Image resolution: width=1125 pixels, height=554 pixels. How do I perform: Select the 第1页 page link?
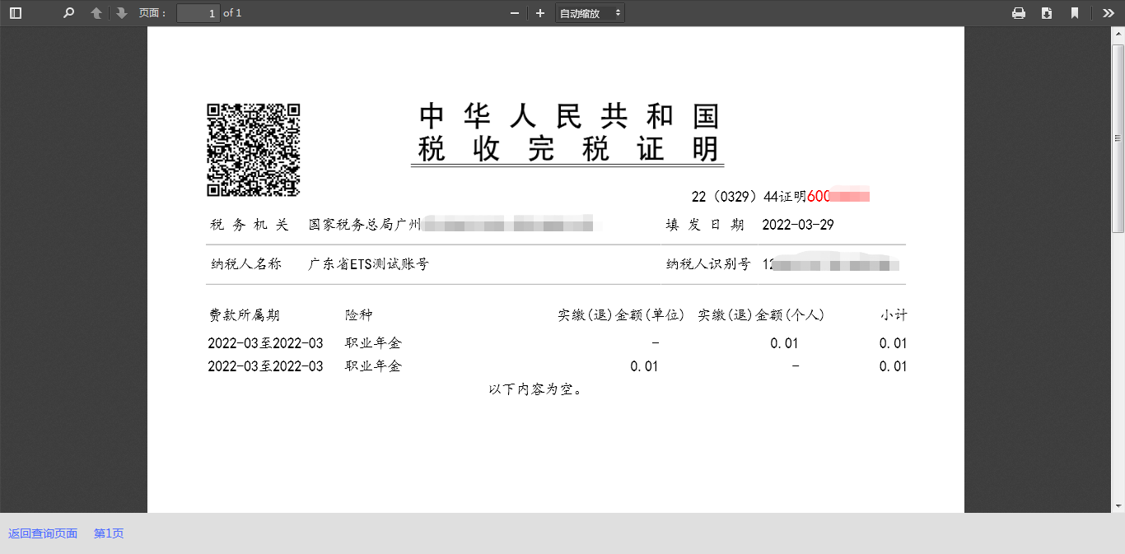(109, 533)
